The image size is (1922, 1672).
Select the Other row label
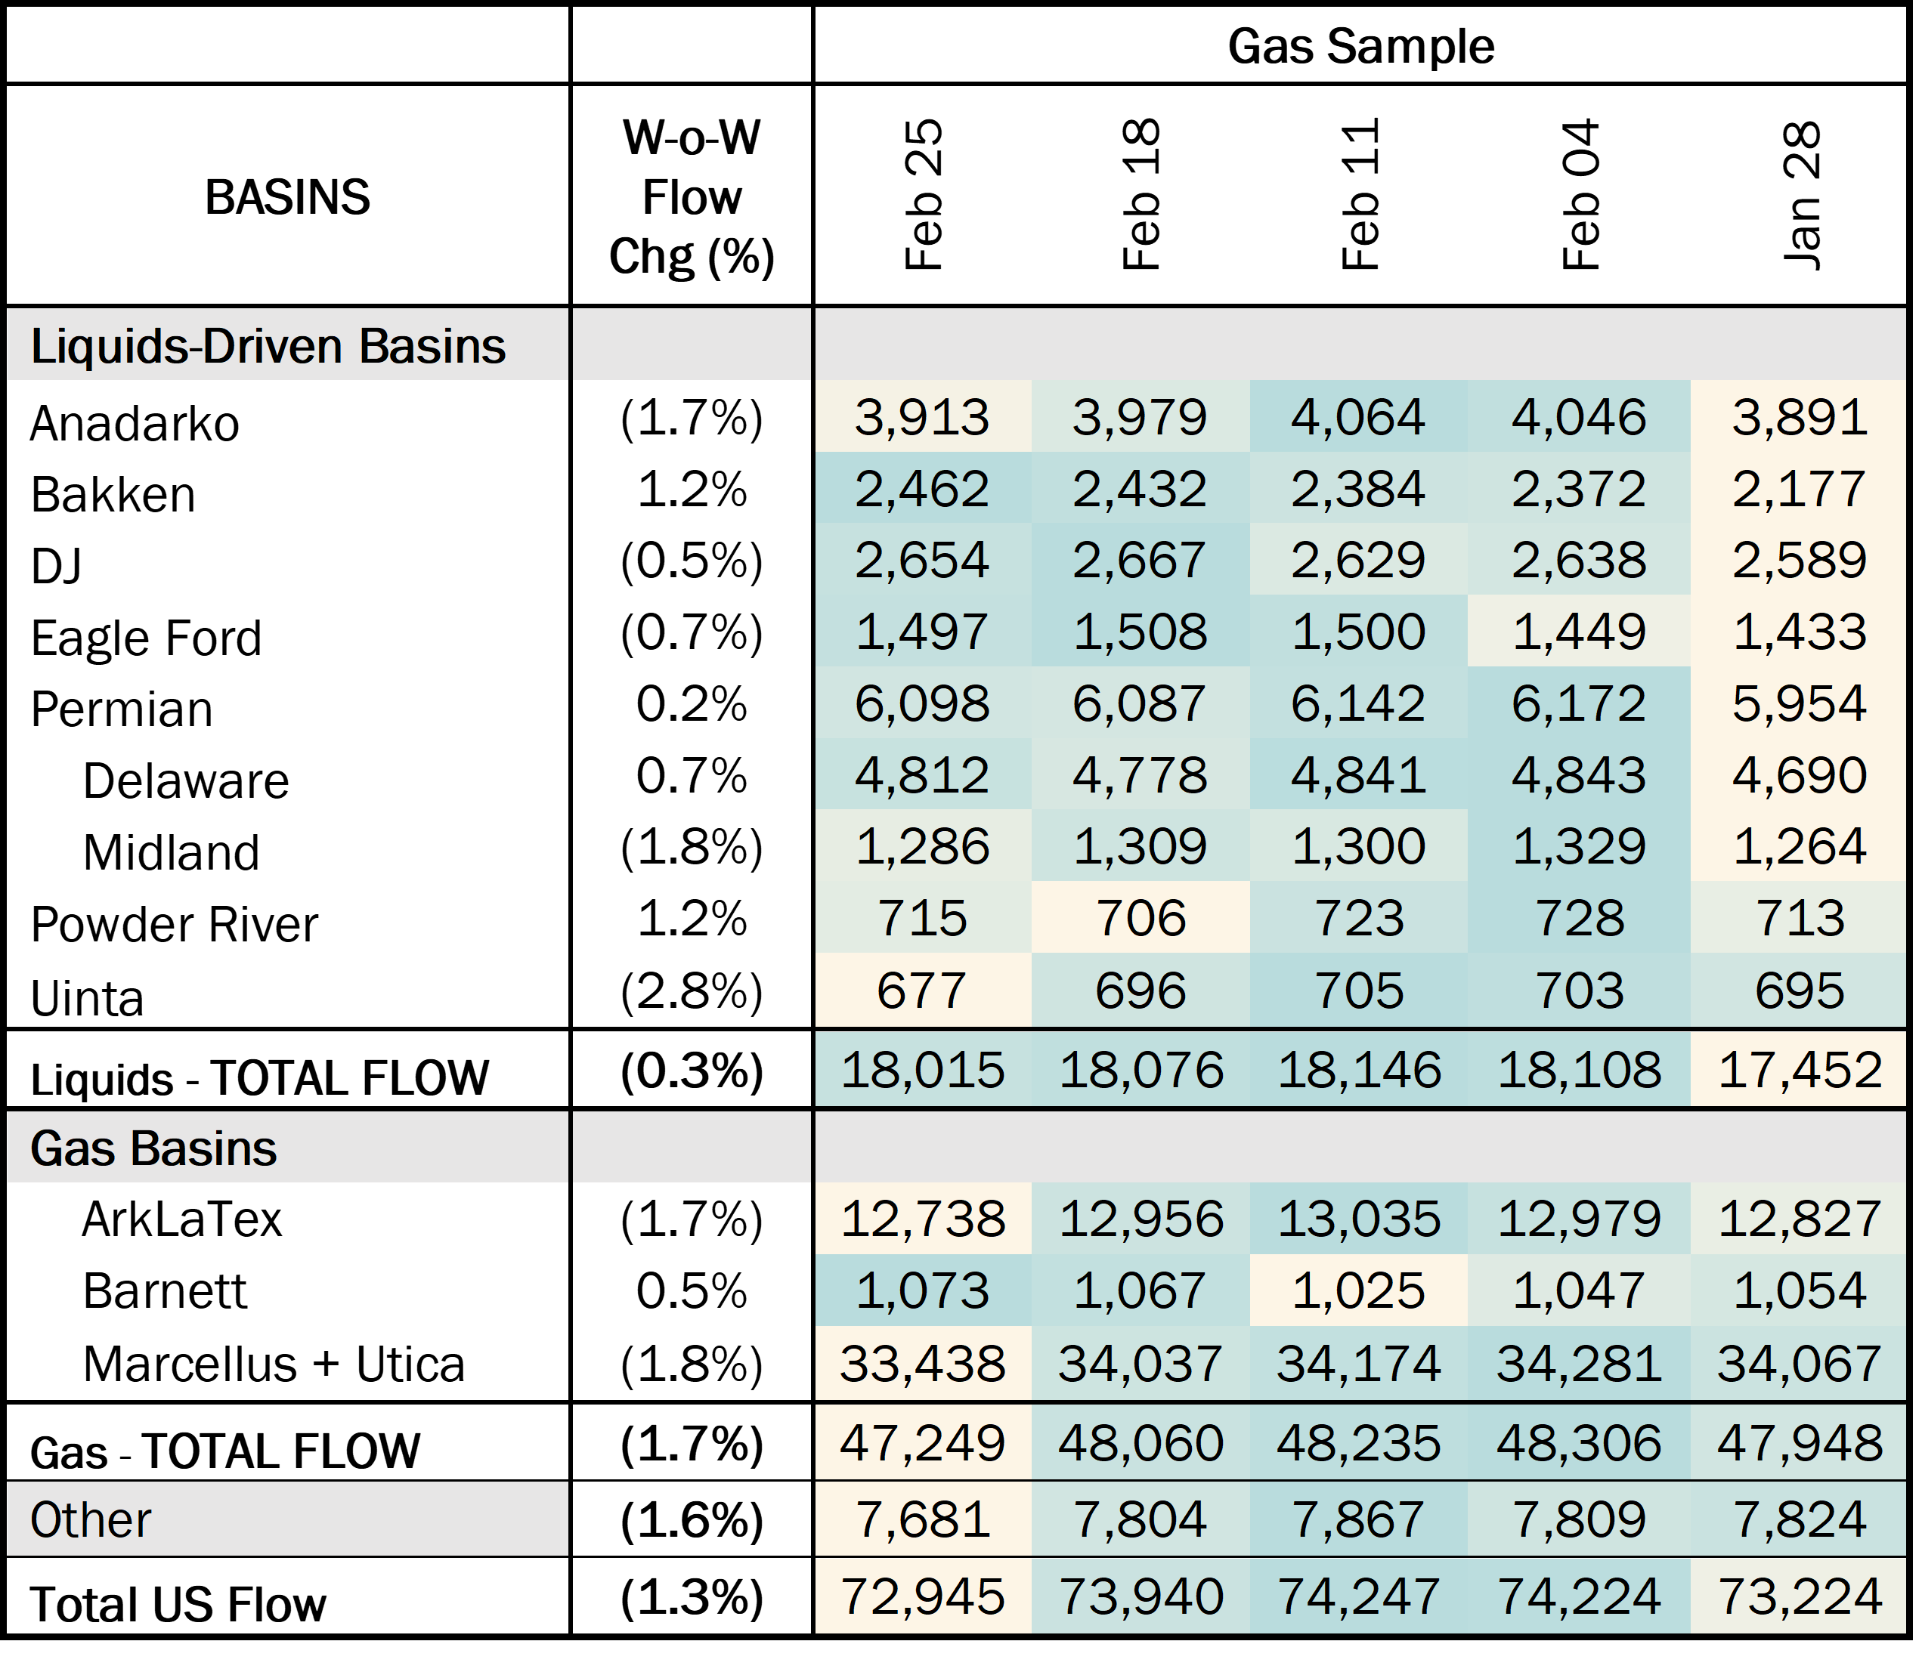point(91,1520)
